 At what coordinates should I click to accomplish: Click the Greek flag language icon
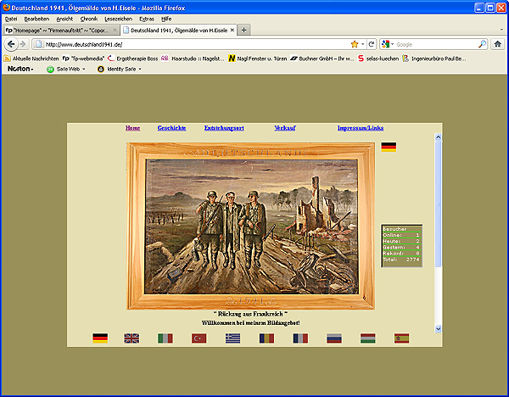(232, 338)
